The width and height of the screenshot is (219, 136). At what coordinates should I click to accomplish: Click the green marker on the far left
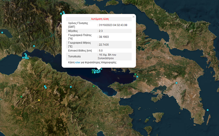[x=21, y=97]
